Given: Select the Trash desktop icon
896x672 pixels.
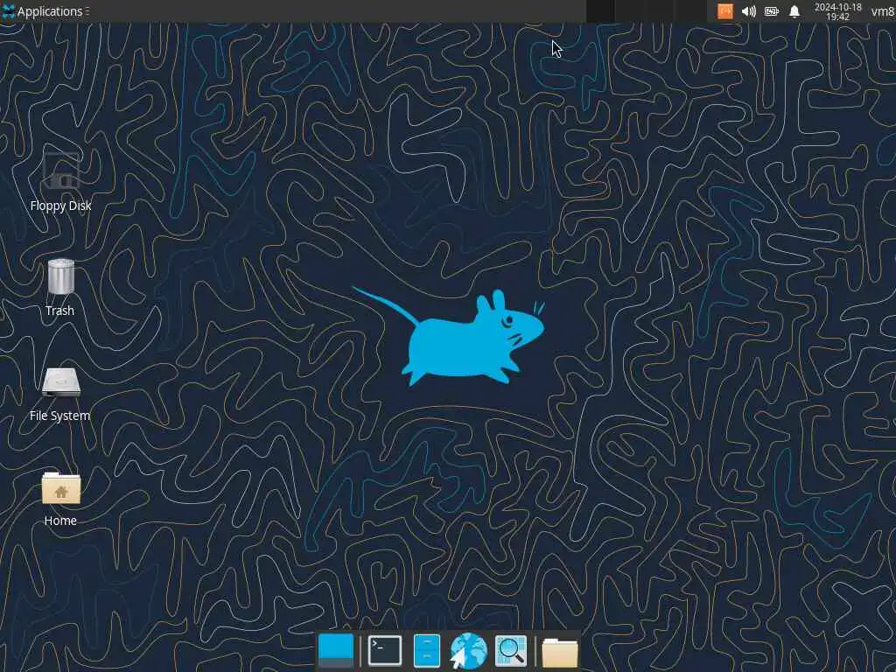Looking at the screenshot, I should pyautogui.click(x=60, y=276).
